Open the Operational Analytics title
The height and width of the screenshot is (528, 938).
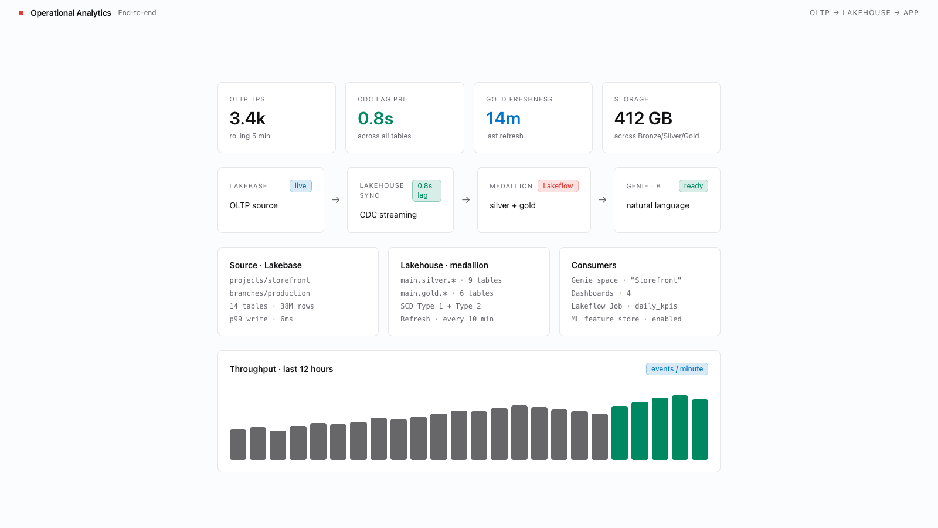(71, 13)
